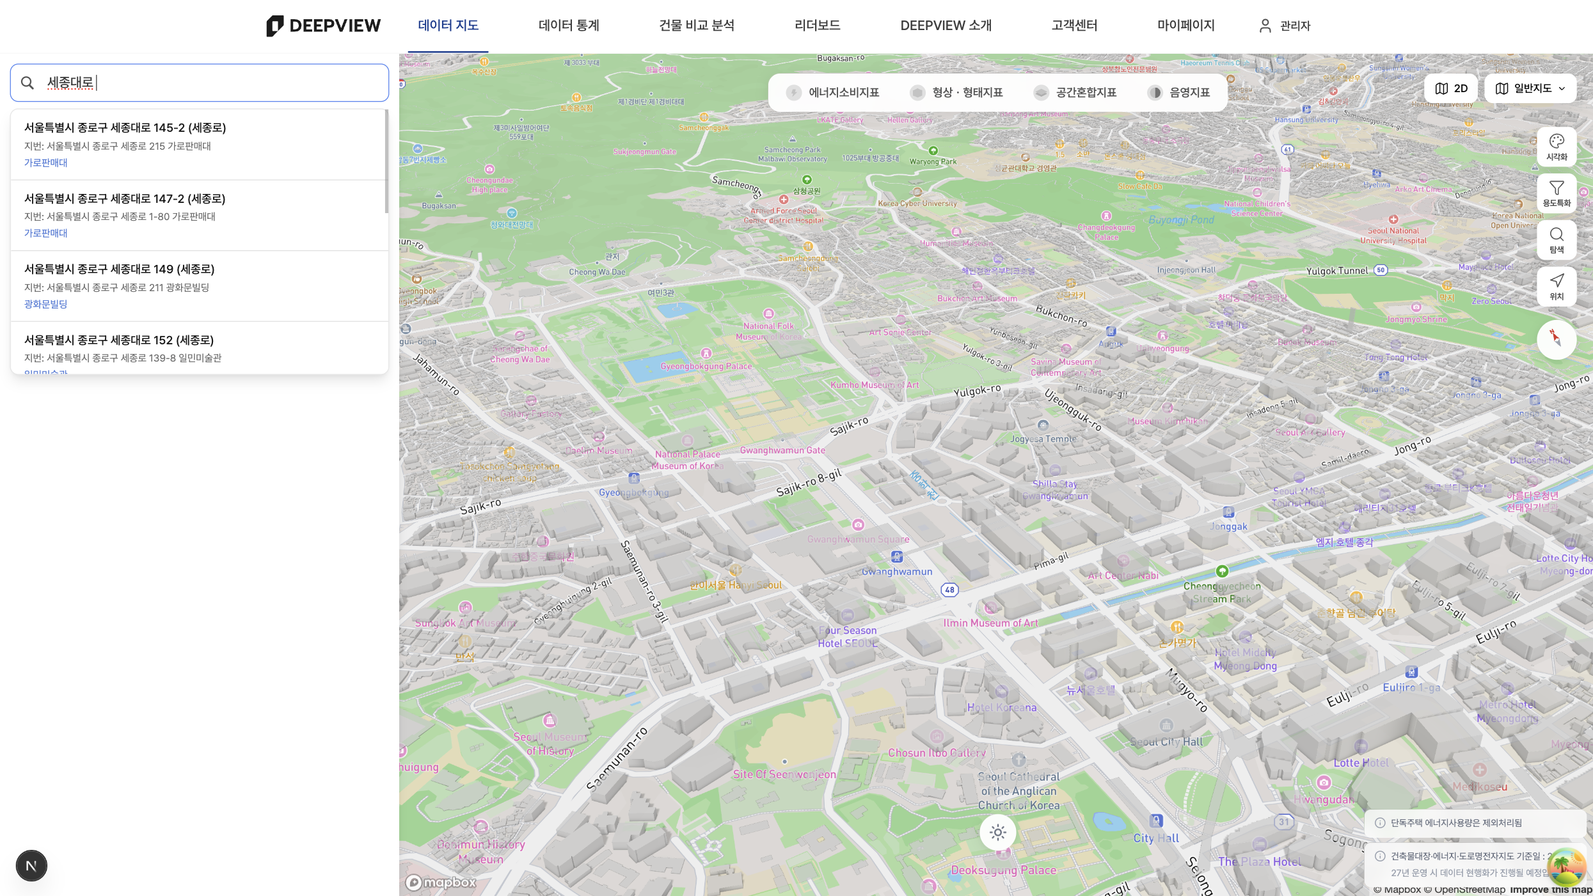Click the 관리자 user profile icon
The height and width of the screenshot is (896, 1593).
[x=1265, y=26]
